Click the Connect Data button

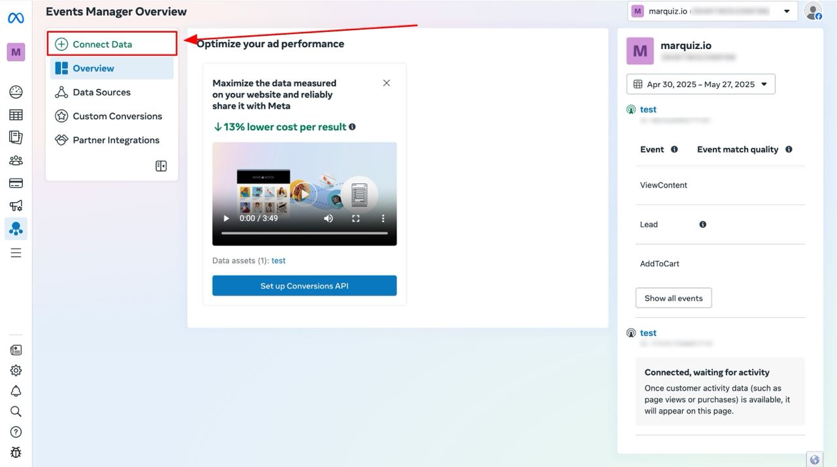pyautogui.click(x=112, y=44)
